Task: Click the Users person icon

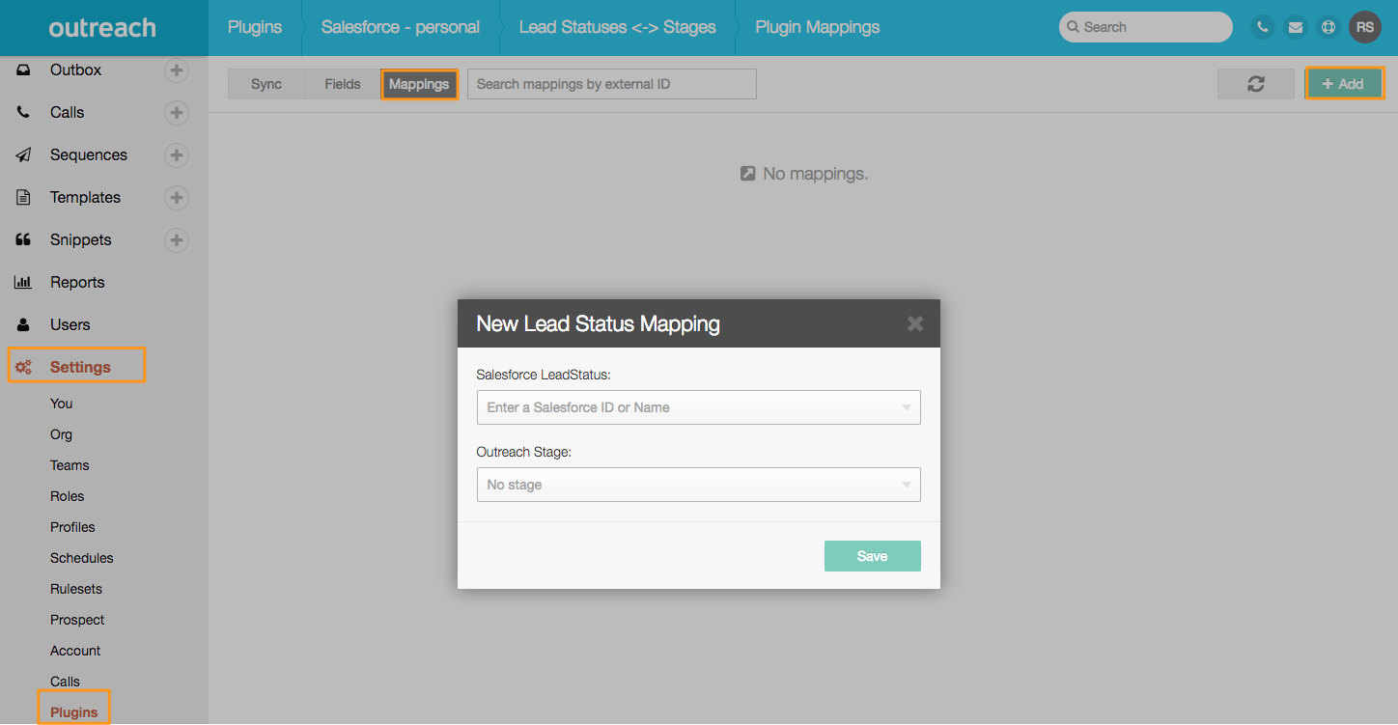Action: point(23,324)
